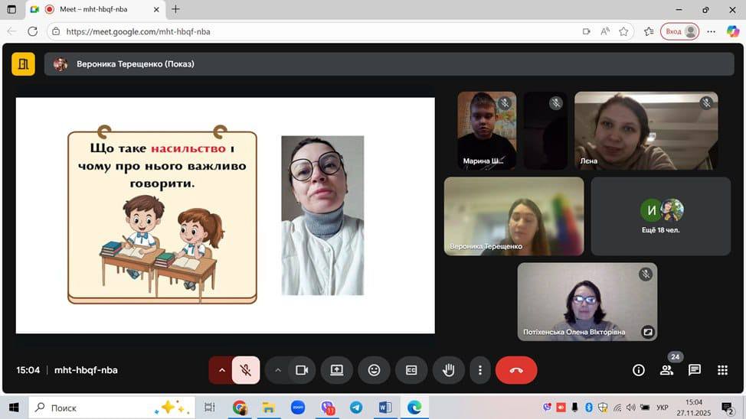Open the chat with everyone panel
Viewport: 746px width, 419px height.
tap(695, 370)
